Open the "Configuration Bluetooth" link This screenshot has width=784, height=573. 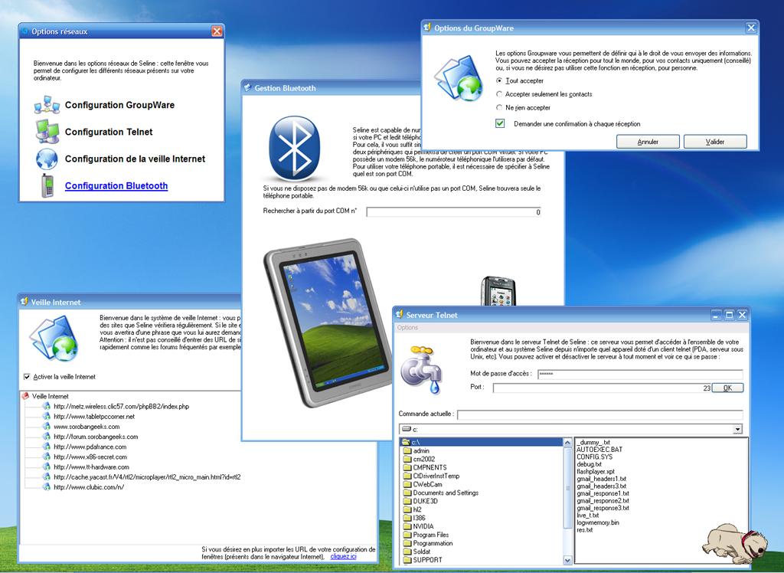[116, 185]
